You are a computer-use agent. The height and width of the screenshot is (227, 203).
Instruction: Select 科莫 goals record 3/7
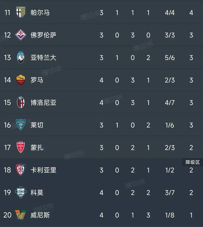point(170,192)
